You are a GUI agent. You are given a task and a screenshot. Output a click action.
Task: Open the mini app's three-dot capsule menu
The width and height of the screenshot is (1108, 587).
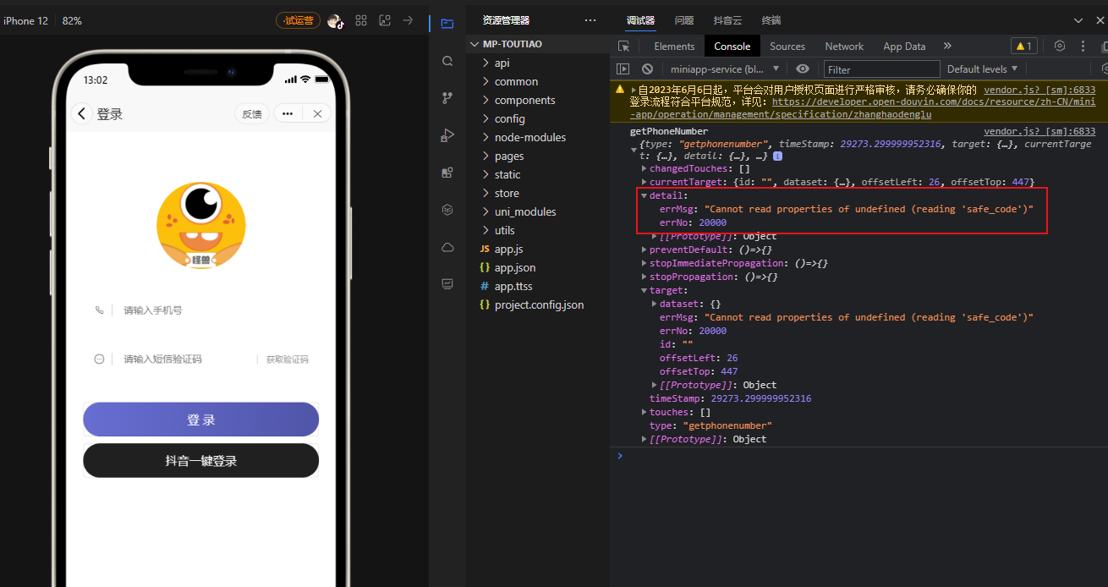click(x=288, y=113)
